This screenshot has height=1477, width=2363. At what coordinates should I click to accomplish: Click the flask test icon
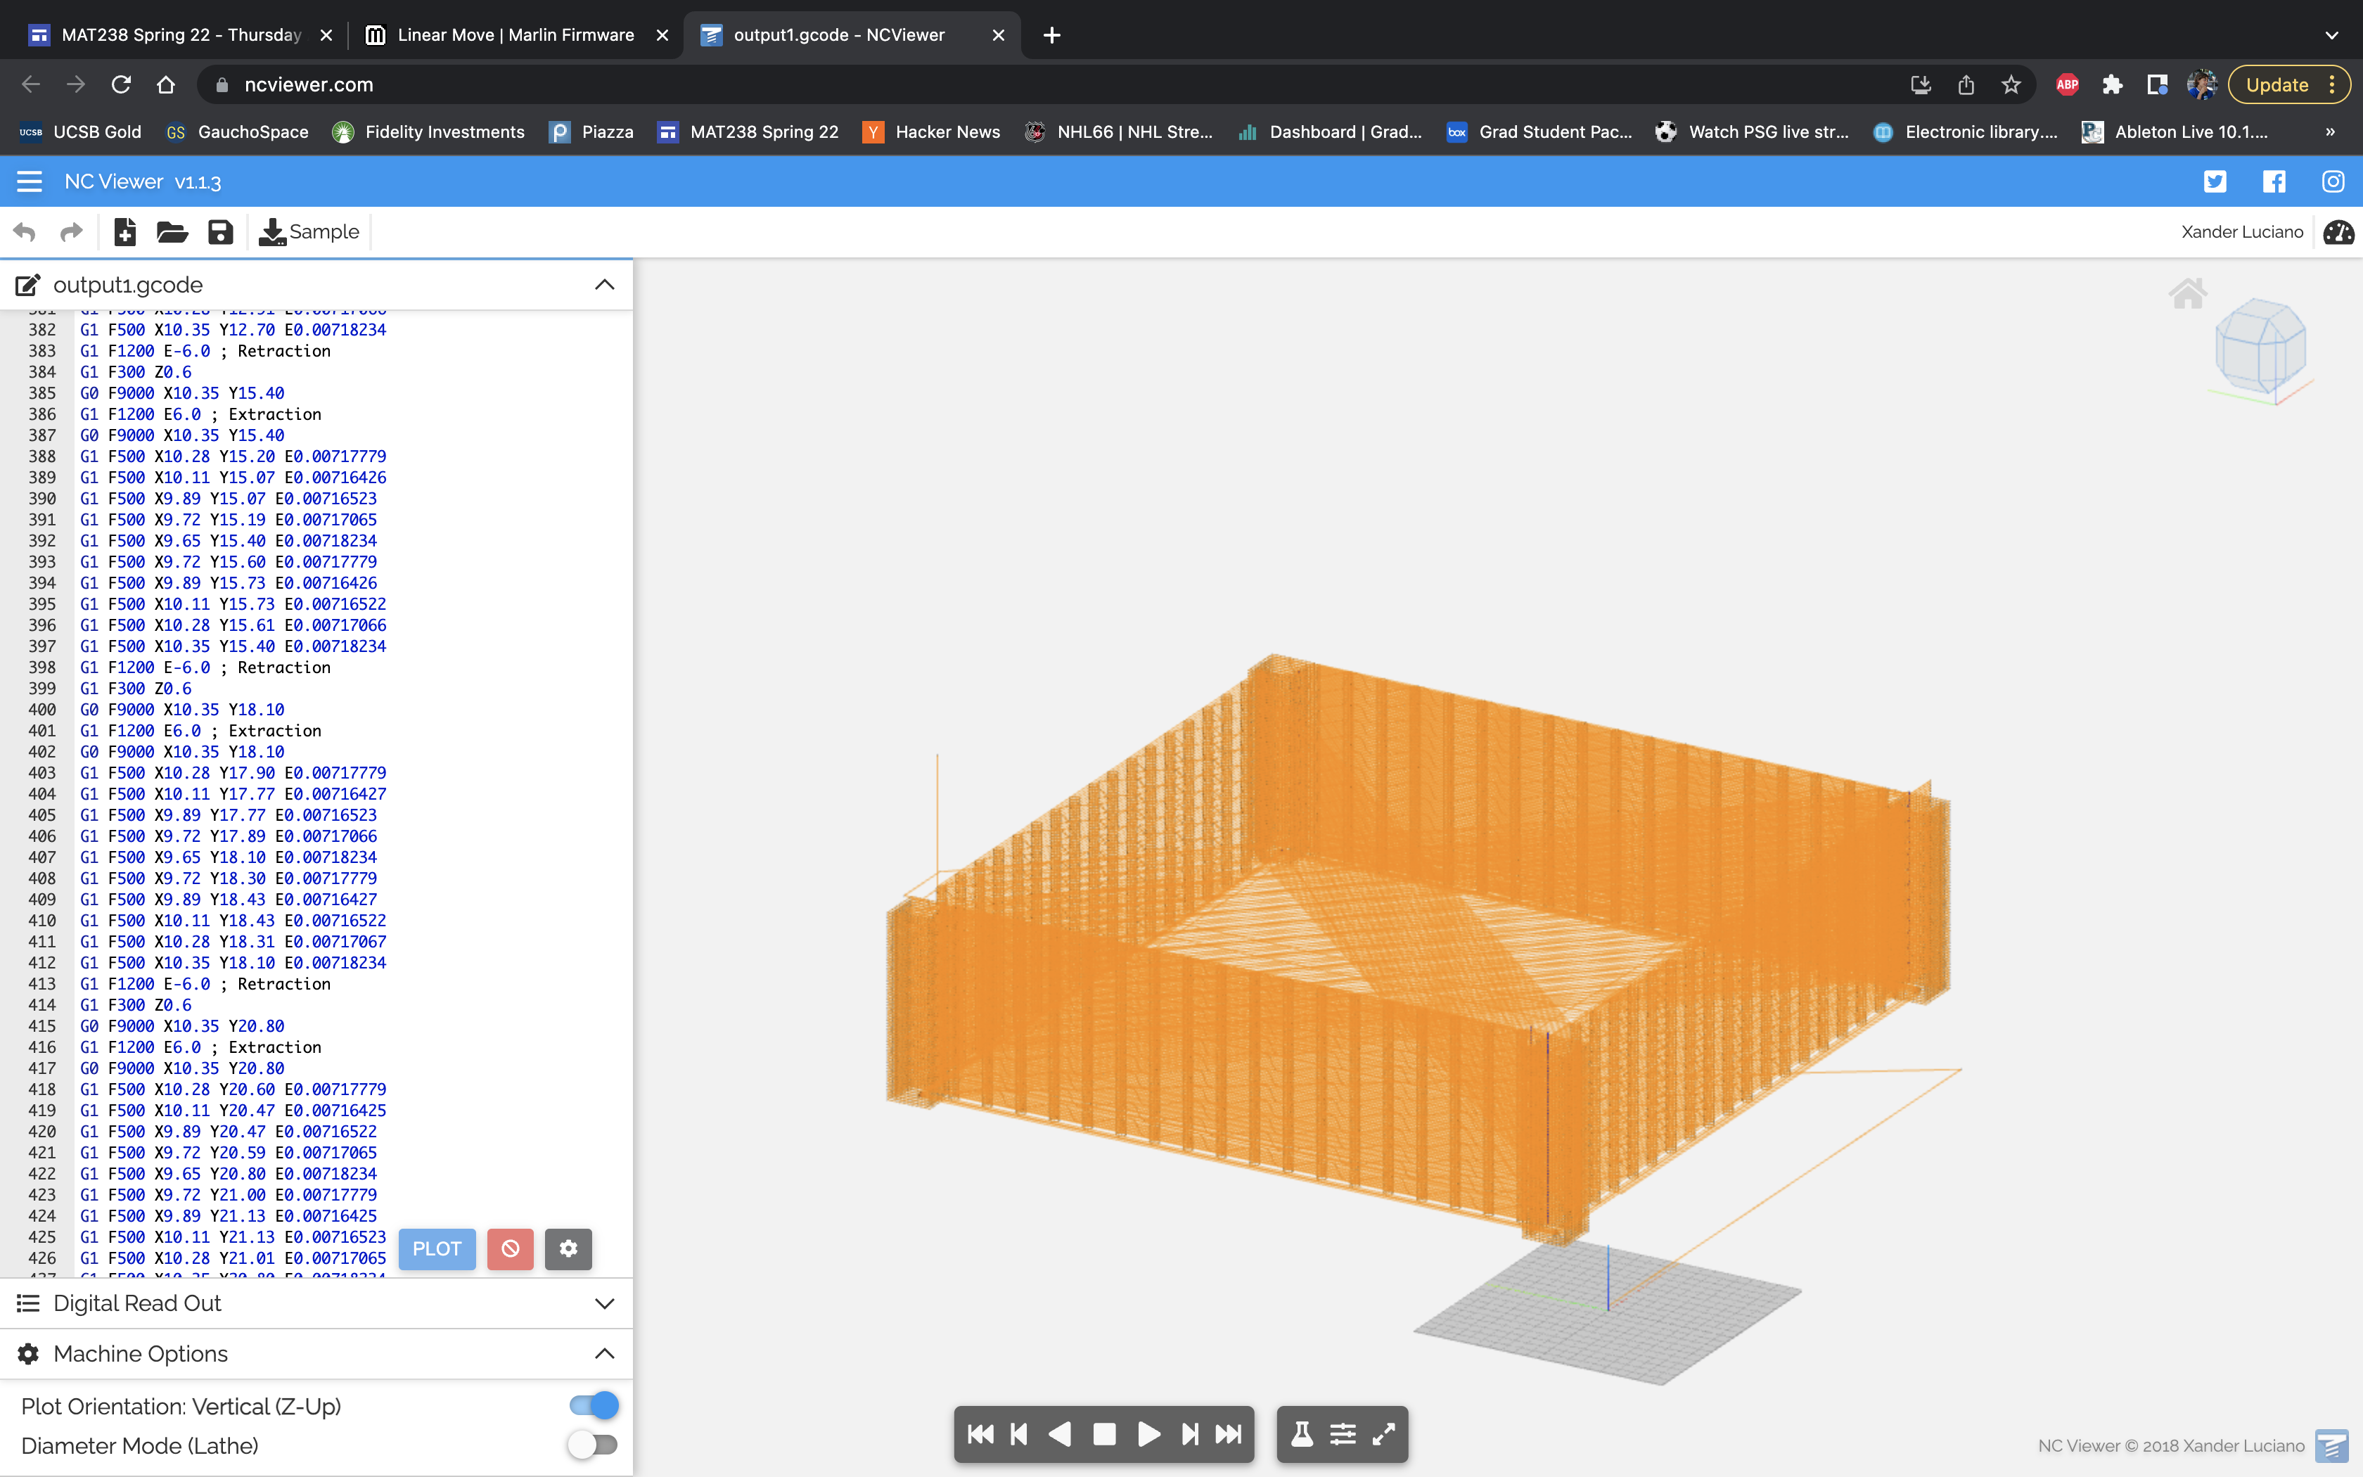tap(1302, 1433)
